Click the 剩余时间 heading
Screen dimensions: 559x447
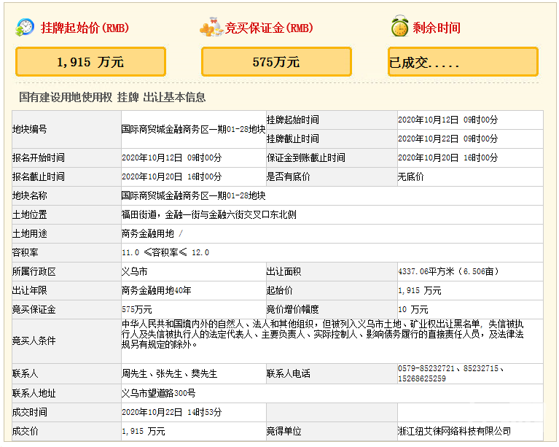pos(437,28)
